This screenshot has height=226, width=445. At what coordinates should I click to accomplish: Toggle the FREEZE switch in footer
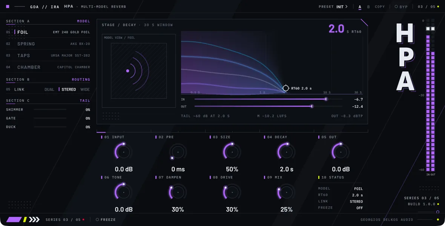coord(106,220)
